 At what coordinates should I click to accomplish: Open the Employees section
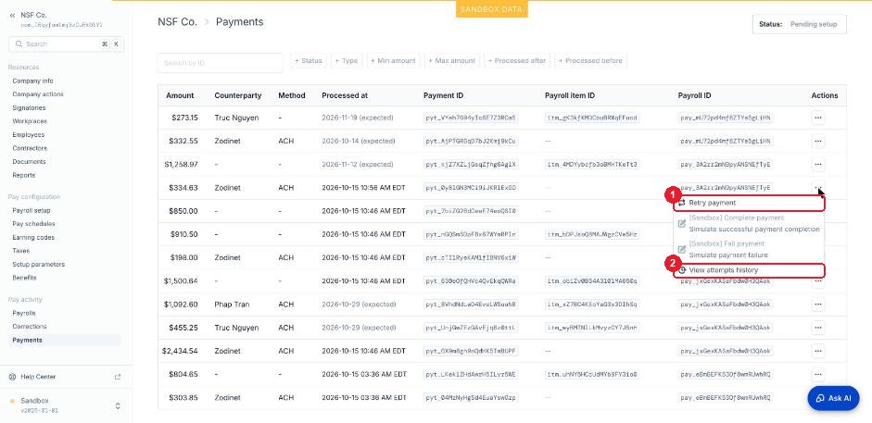29,135
